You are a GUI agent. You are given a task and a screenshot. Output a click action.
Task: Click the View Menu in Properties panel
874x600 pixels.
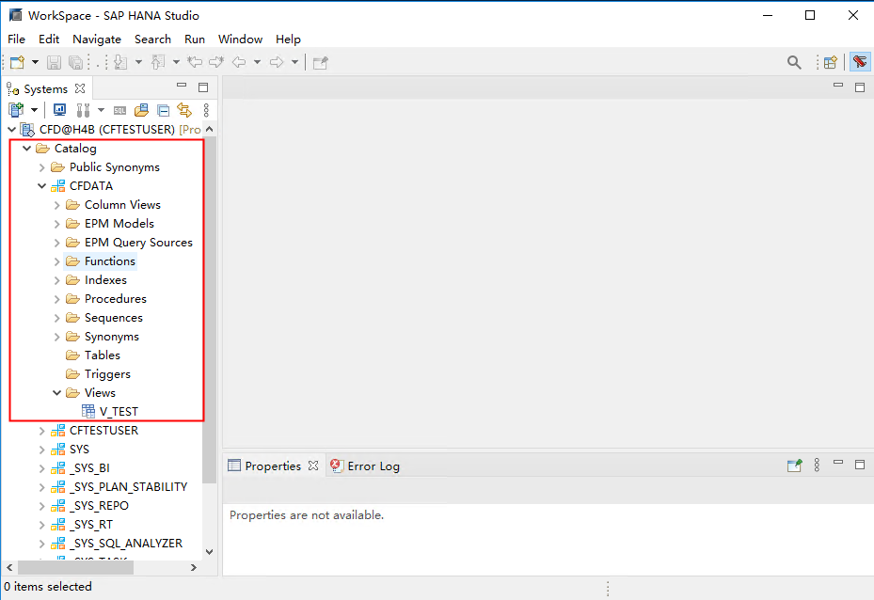[816, 465]
